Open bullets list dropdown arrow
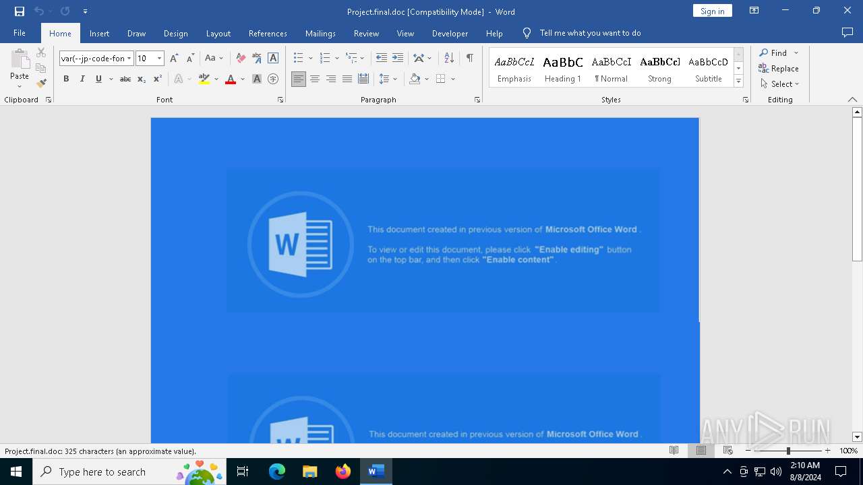 [x=310, y=59]
